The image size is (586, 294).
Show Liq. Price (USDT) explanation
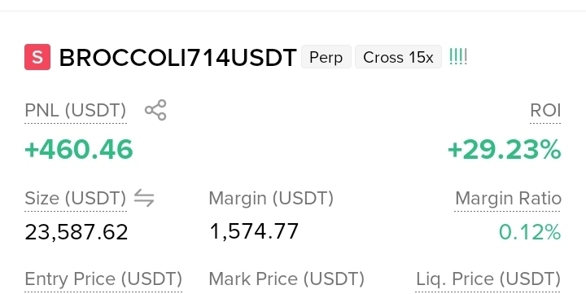pos(488,279)
